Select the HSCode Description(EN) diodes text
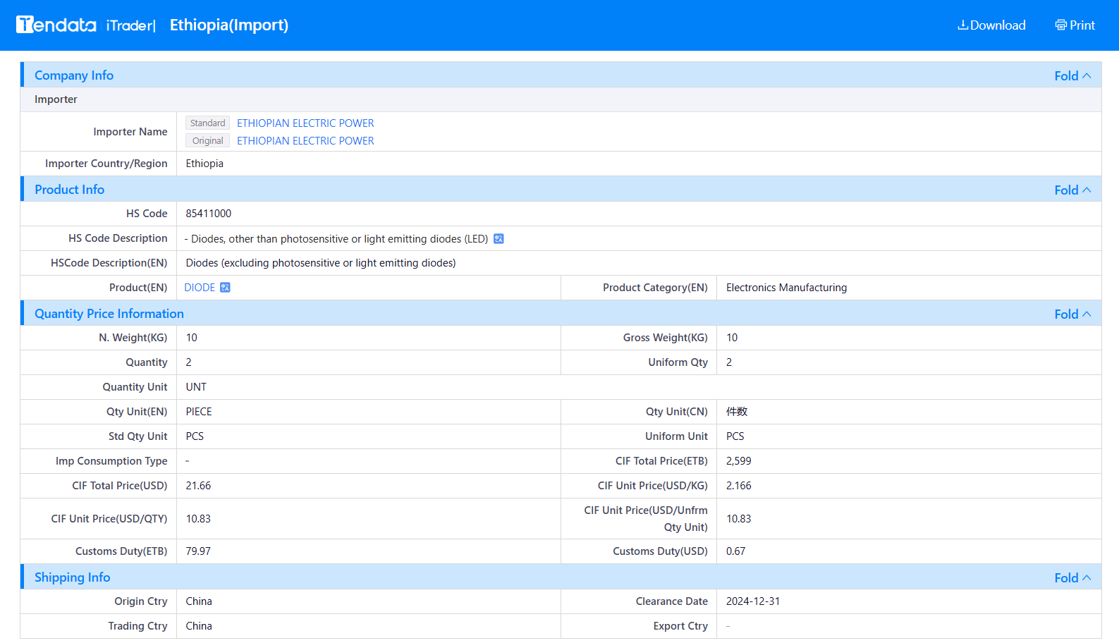 [321, 263]
